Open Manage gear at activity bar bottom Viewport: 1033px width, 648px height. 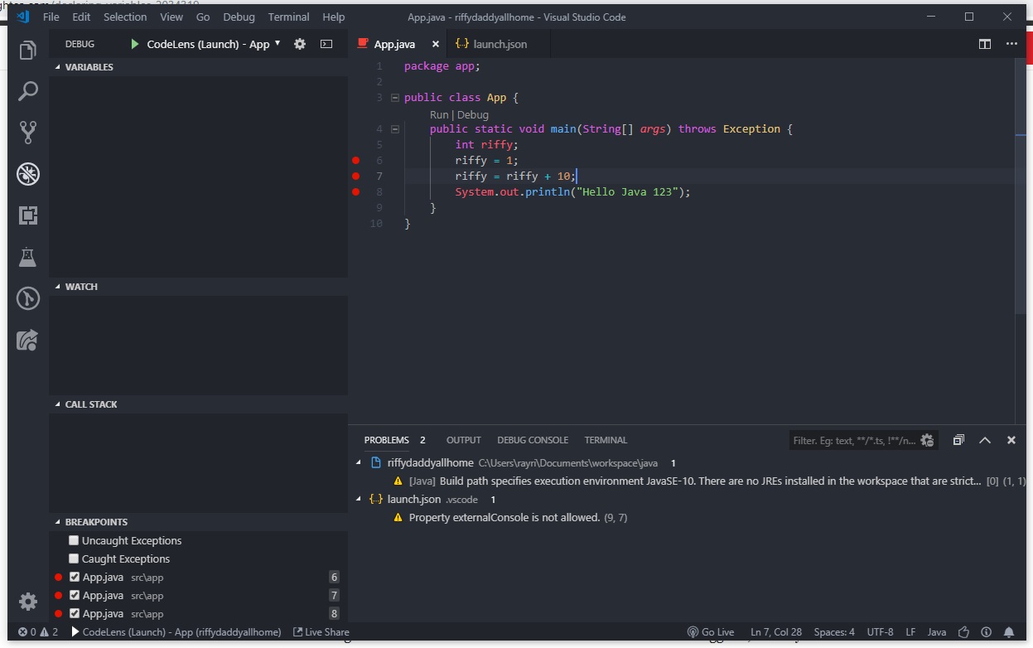pos(28,601)
